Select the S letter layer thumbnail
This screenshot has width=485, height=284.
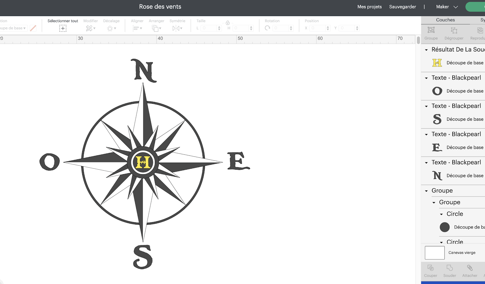point(437,119)
